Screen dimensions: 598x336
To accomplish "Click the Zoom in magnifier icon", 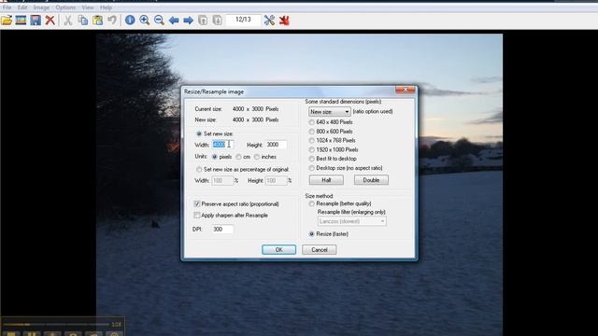I will 145,21.
